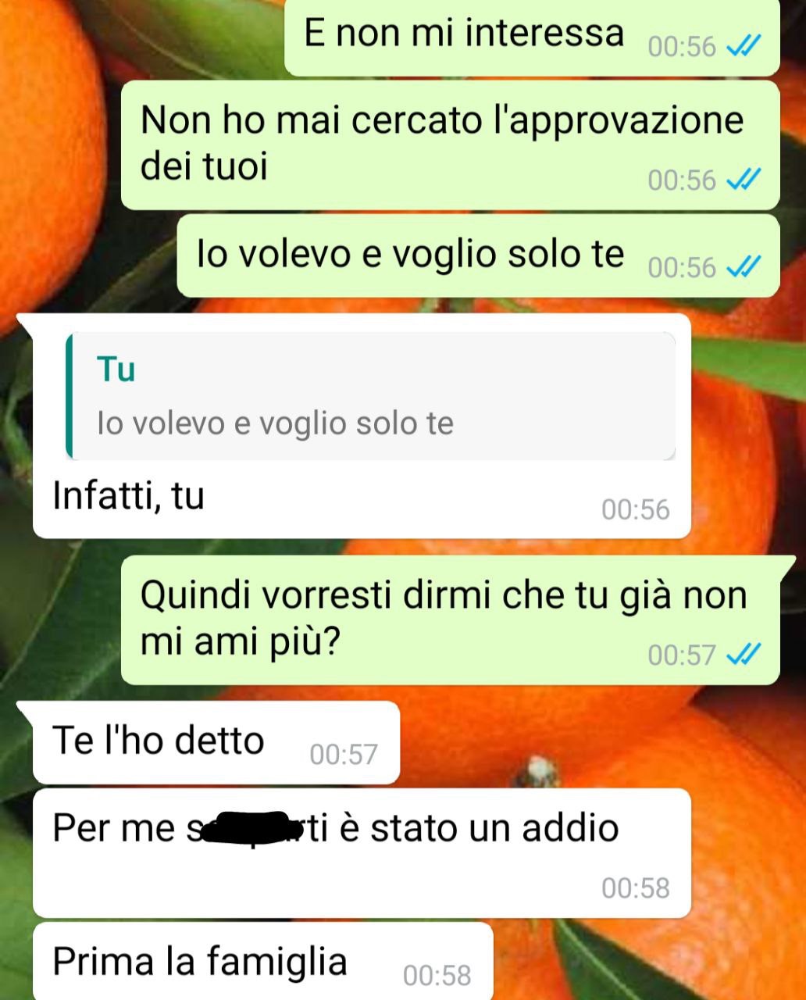
Task: Tap the 'E non mi interessa' message
Action: coord(532,37)
